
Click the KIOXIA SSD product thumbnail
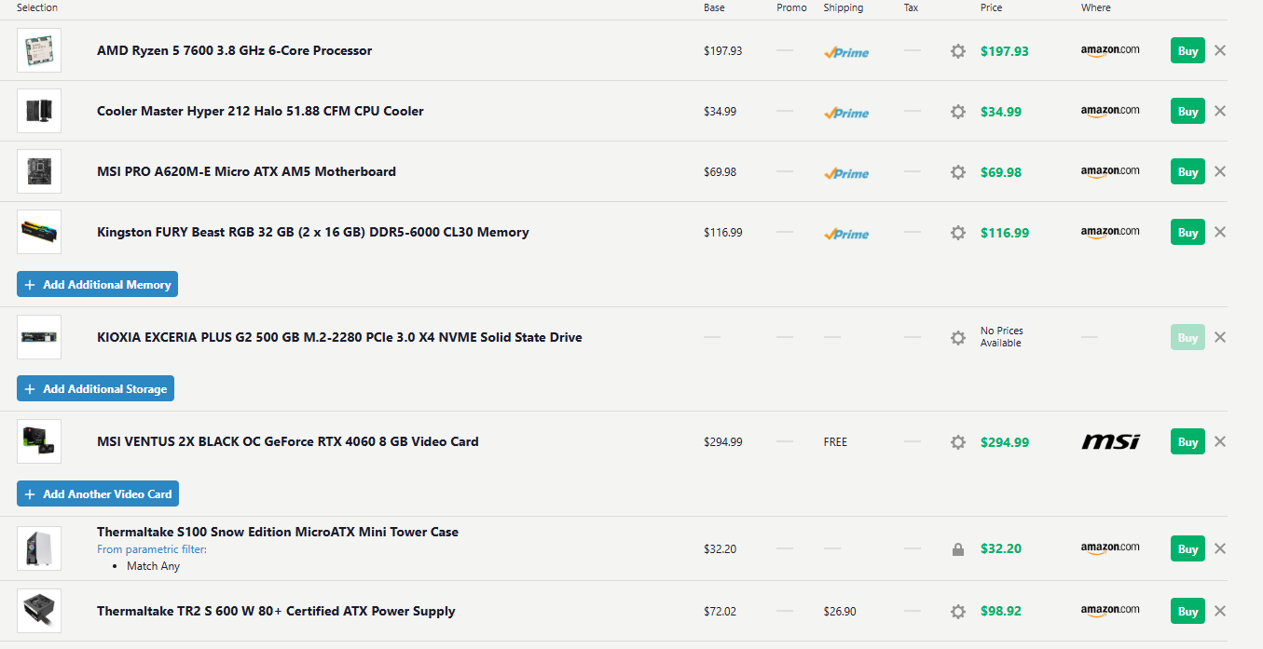click(x=39, y=337)
